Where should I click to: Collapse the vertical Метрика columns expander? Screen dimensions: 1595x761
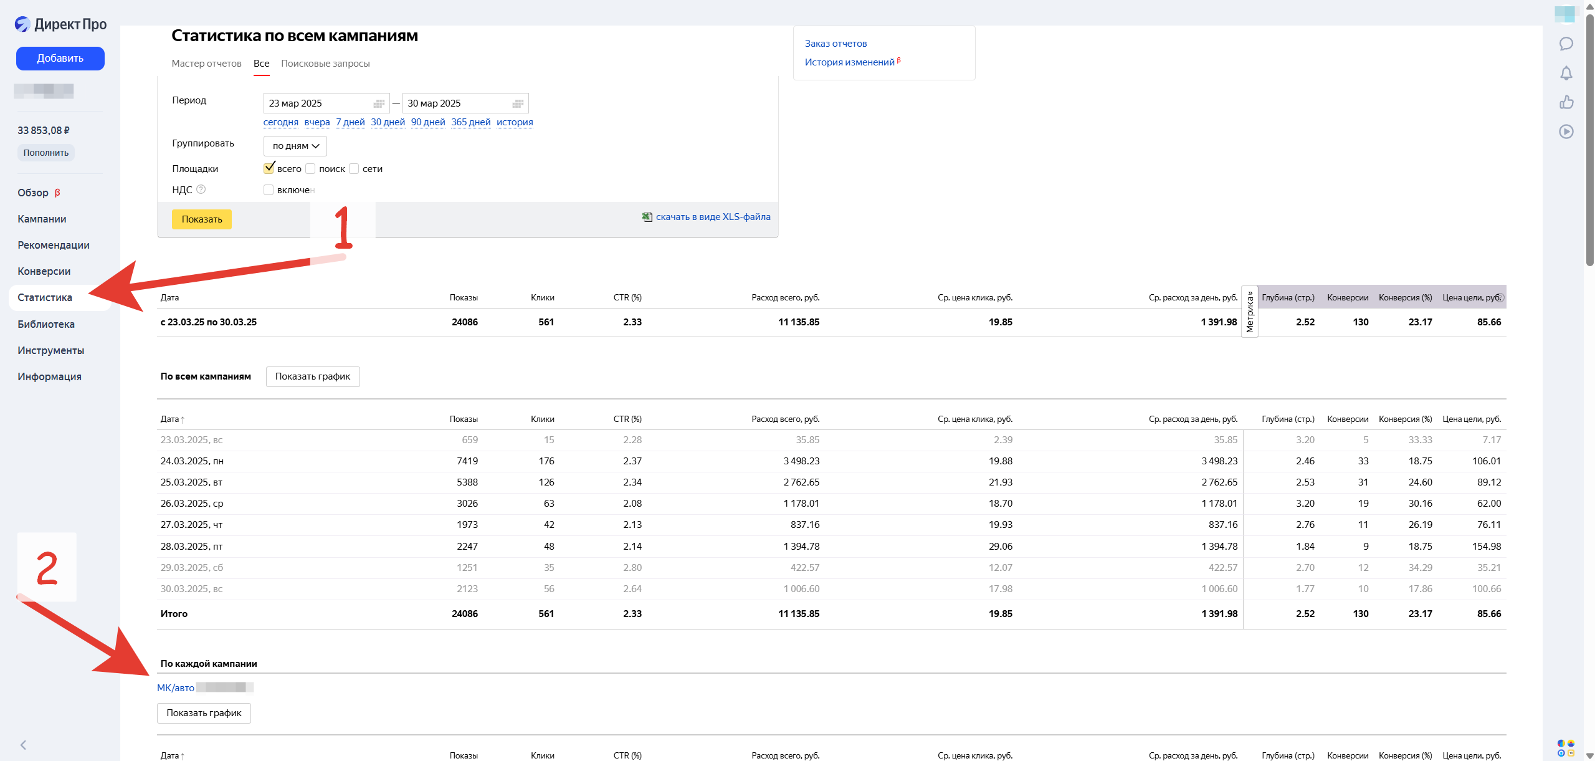[x=1249, y=312]
